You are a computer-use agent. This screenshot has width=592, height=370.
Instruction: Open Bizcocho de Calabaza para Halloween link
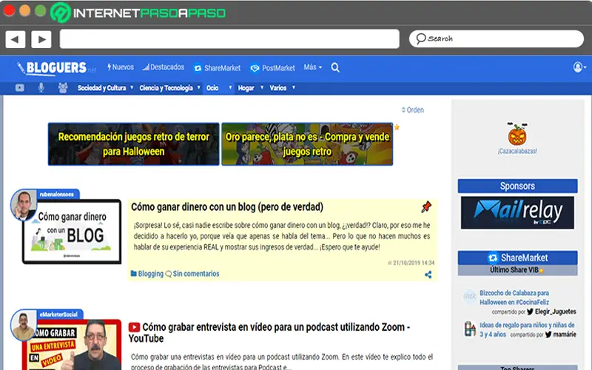tap(514, 297)
